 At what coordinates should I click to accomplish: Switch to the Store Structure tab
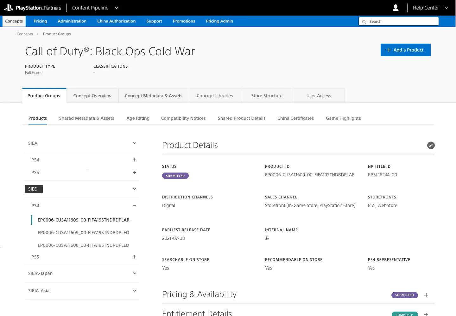(x=267, y=96)
